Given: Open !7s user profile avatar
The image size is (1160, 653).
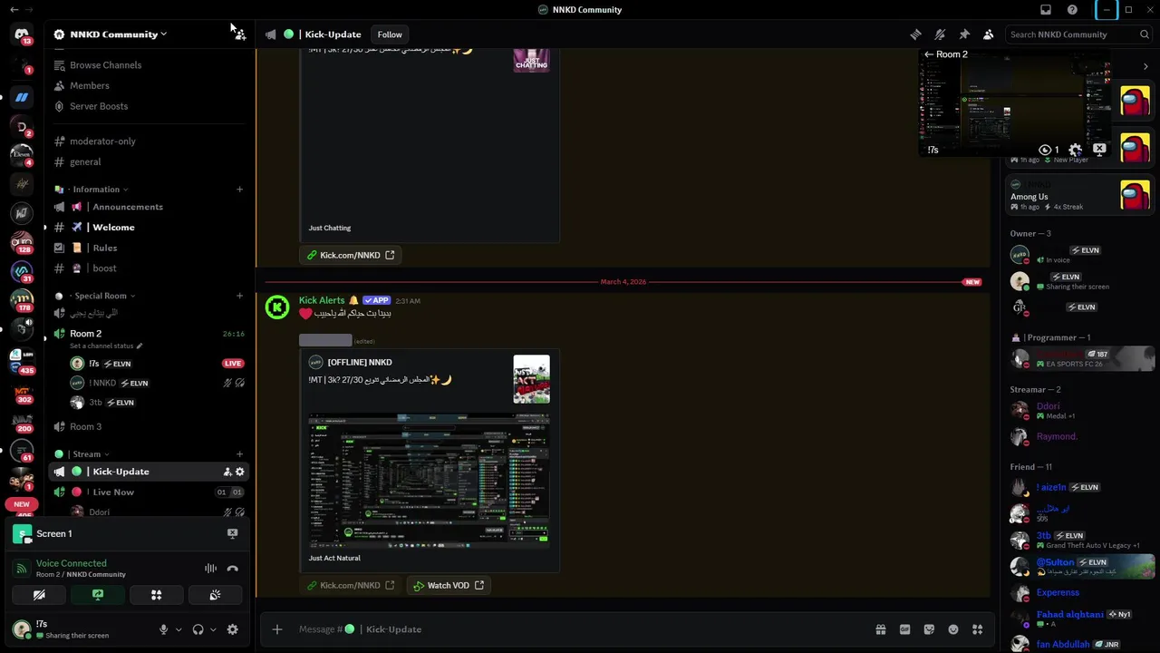Looking at the screenshot, I should (22, 629).
